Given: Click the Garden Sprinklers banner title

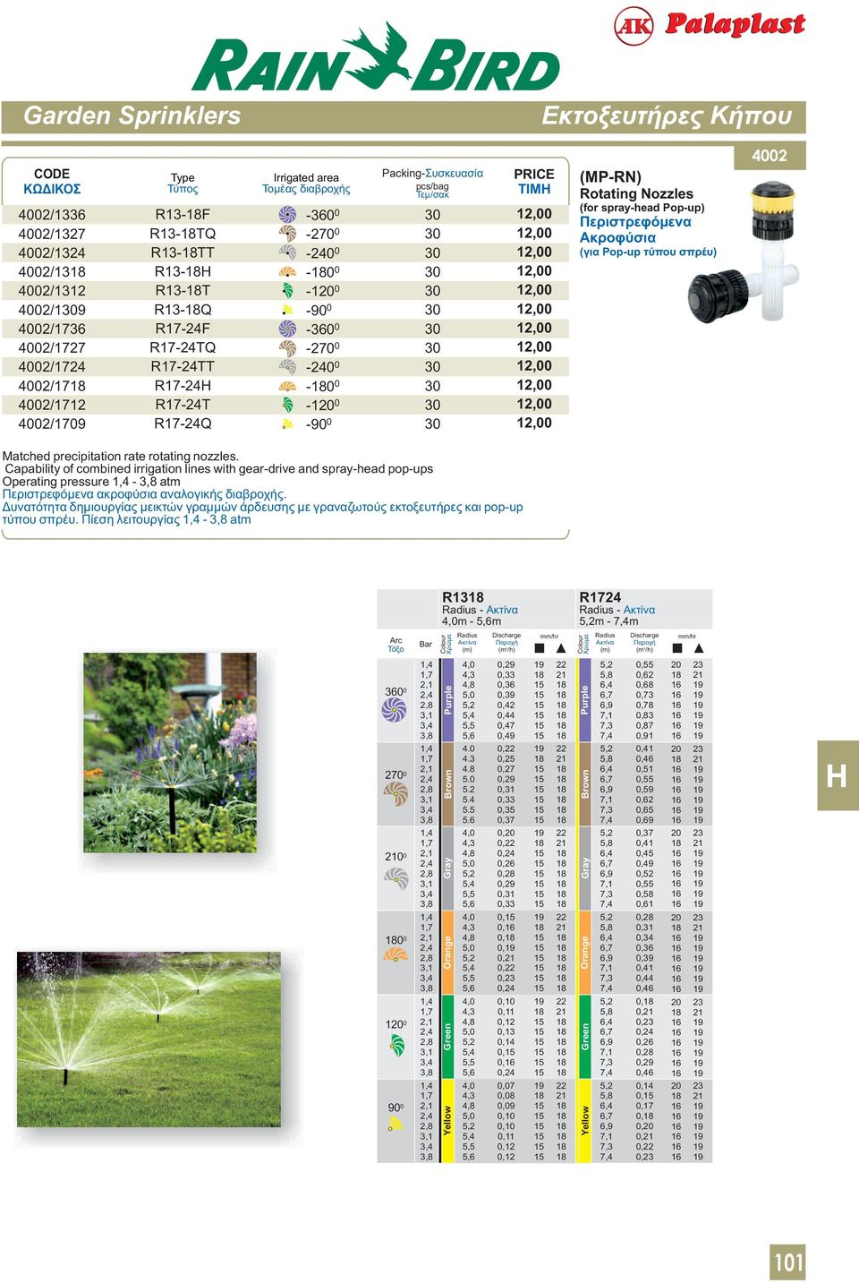Looking at the screenshot, I should [x=132, y=115].
